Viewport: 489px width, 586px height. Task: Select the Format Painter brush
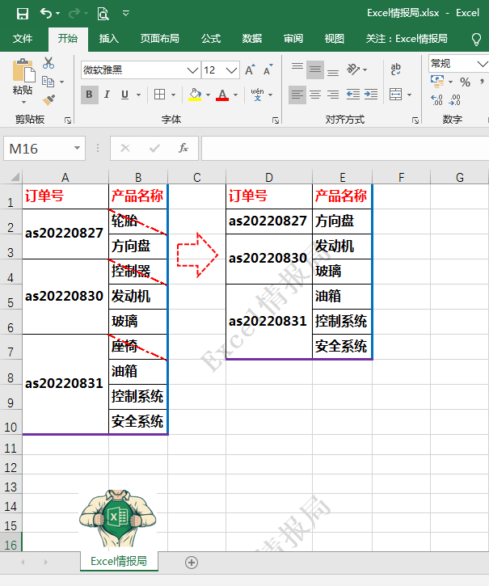(48, 99)
